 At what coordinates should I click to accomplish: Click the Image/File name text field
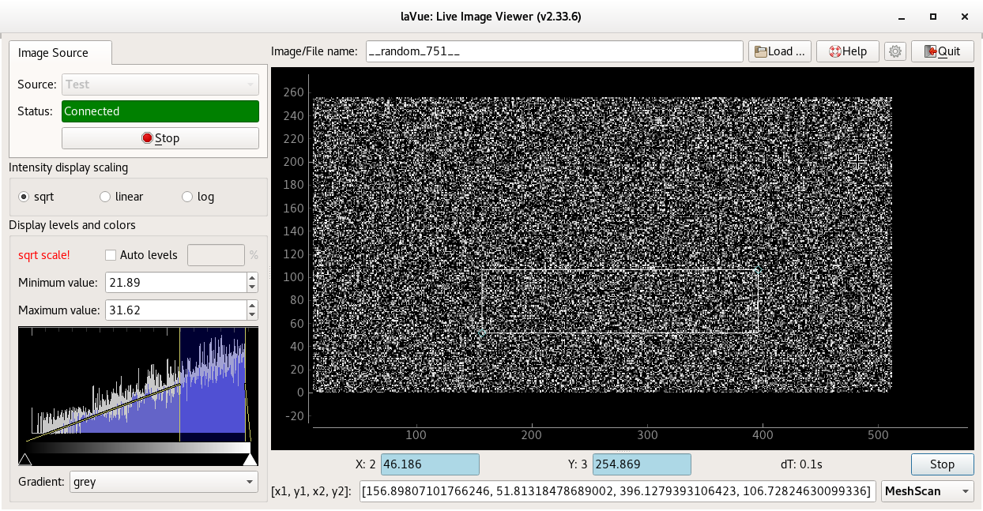[553, 51]
